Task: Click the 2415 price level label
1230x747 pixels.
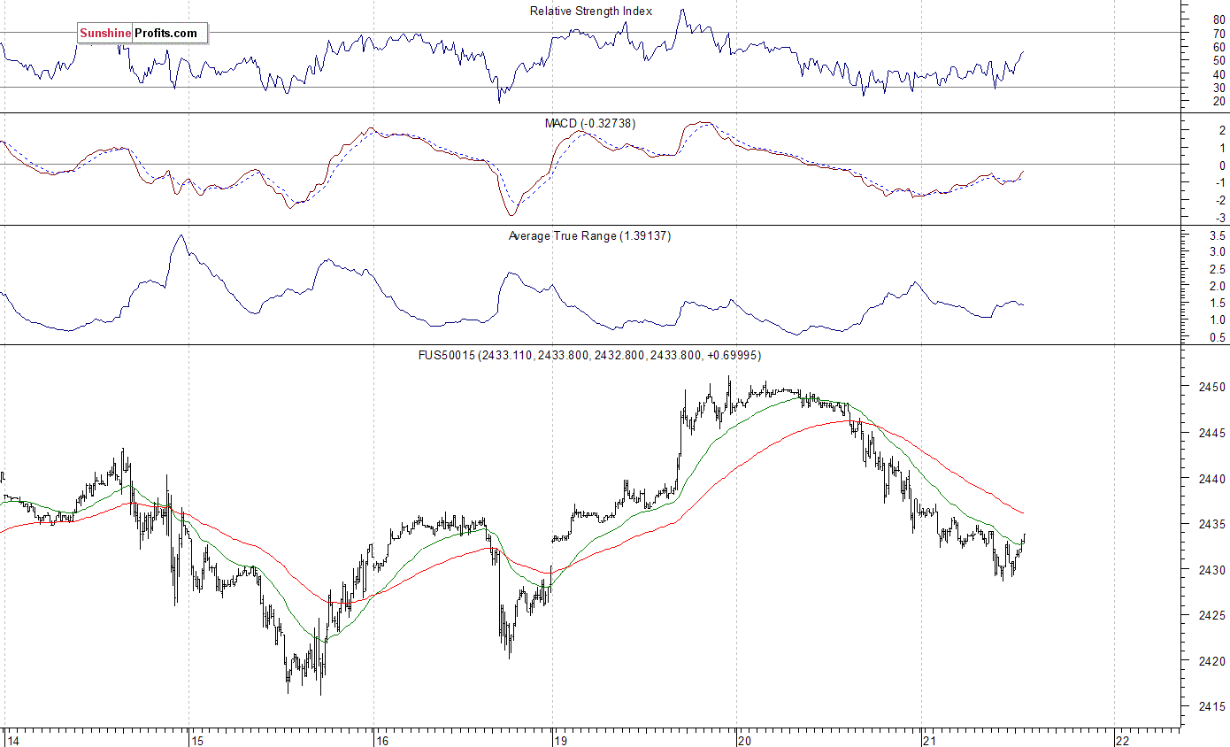Action: click(x=1211, y=706)
